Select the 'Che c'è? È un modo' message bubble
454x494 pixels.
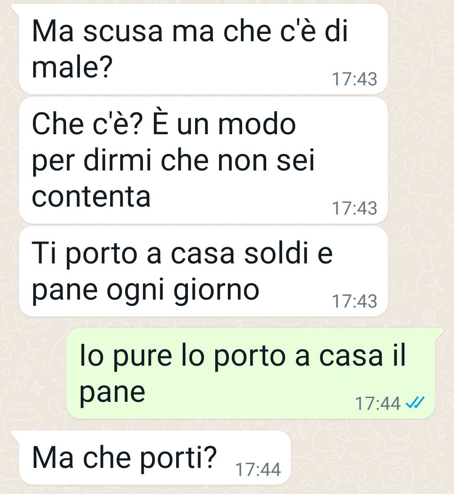[203, 160]
